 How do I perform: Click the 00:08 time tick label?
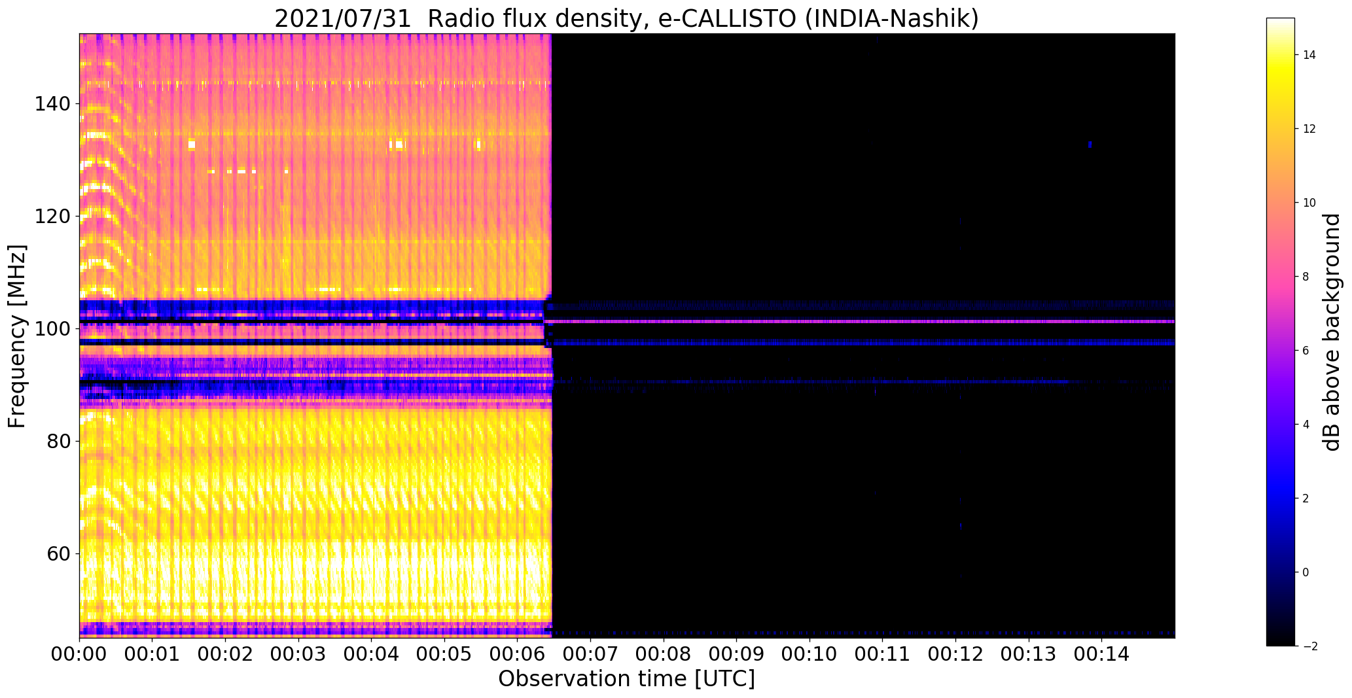664,654
